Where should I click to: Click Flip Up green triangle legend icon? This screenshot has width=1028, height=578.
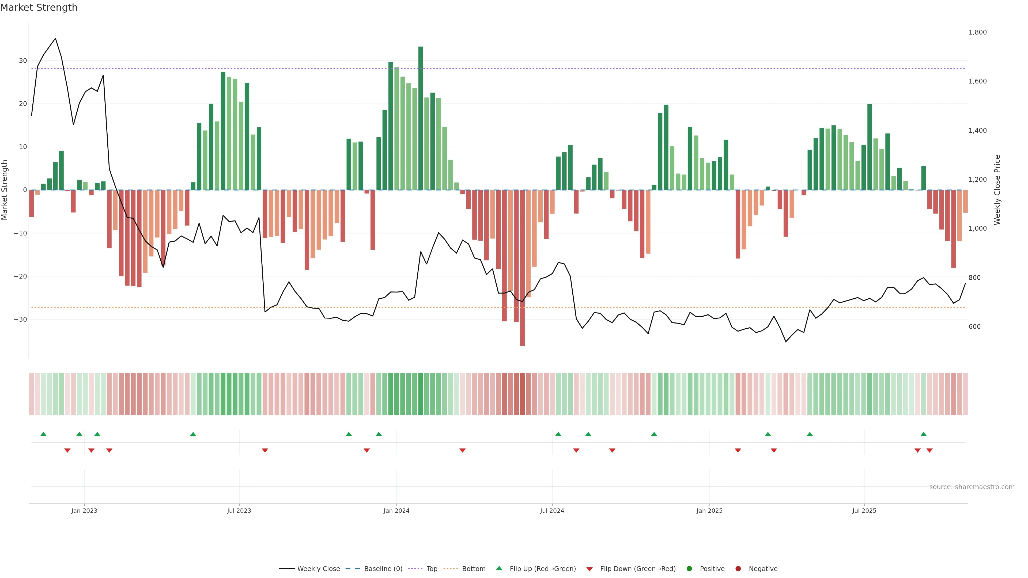(x=499, y=568)
